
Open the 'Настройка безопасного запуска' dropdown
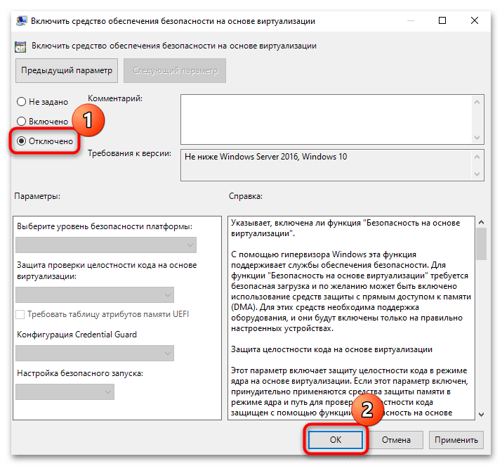point(65,392)
